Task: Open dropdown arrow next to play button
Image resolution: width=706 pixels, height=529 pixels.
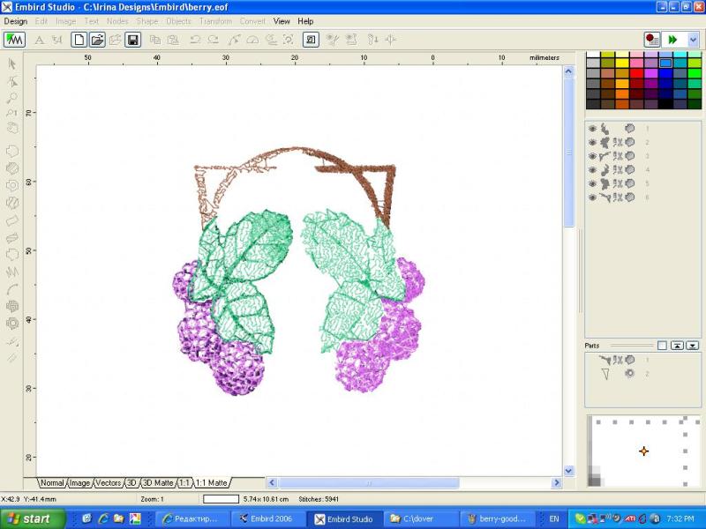Action: pos(693,40)
